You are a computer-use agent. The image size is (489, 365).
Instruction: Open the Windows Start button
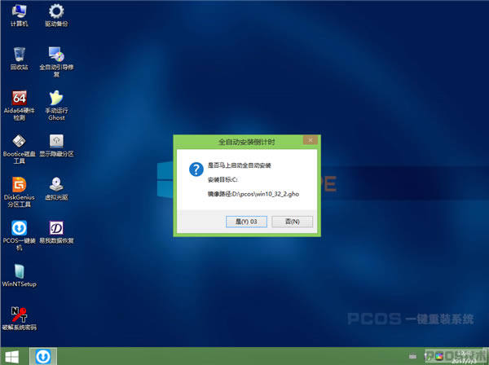[x=12, y=357]
